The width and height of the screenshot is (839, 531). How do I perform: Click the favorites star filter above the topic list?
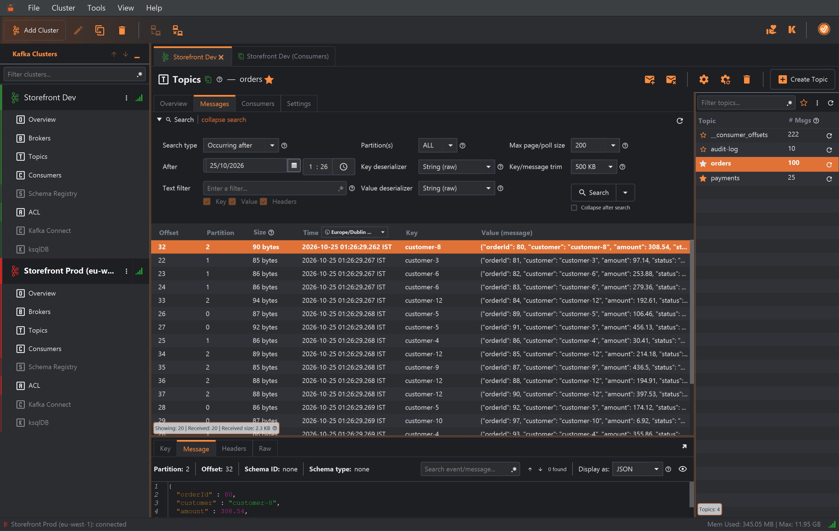[804, 103]
